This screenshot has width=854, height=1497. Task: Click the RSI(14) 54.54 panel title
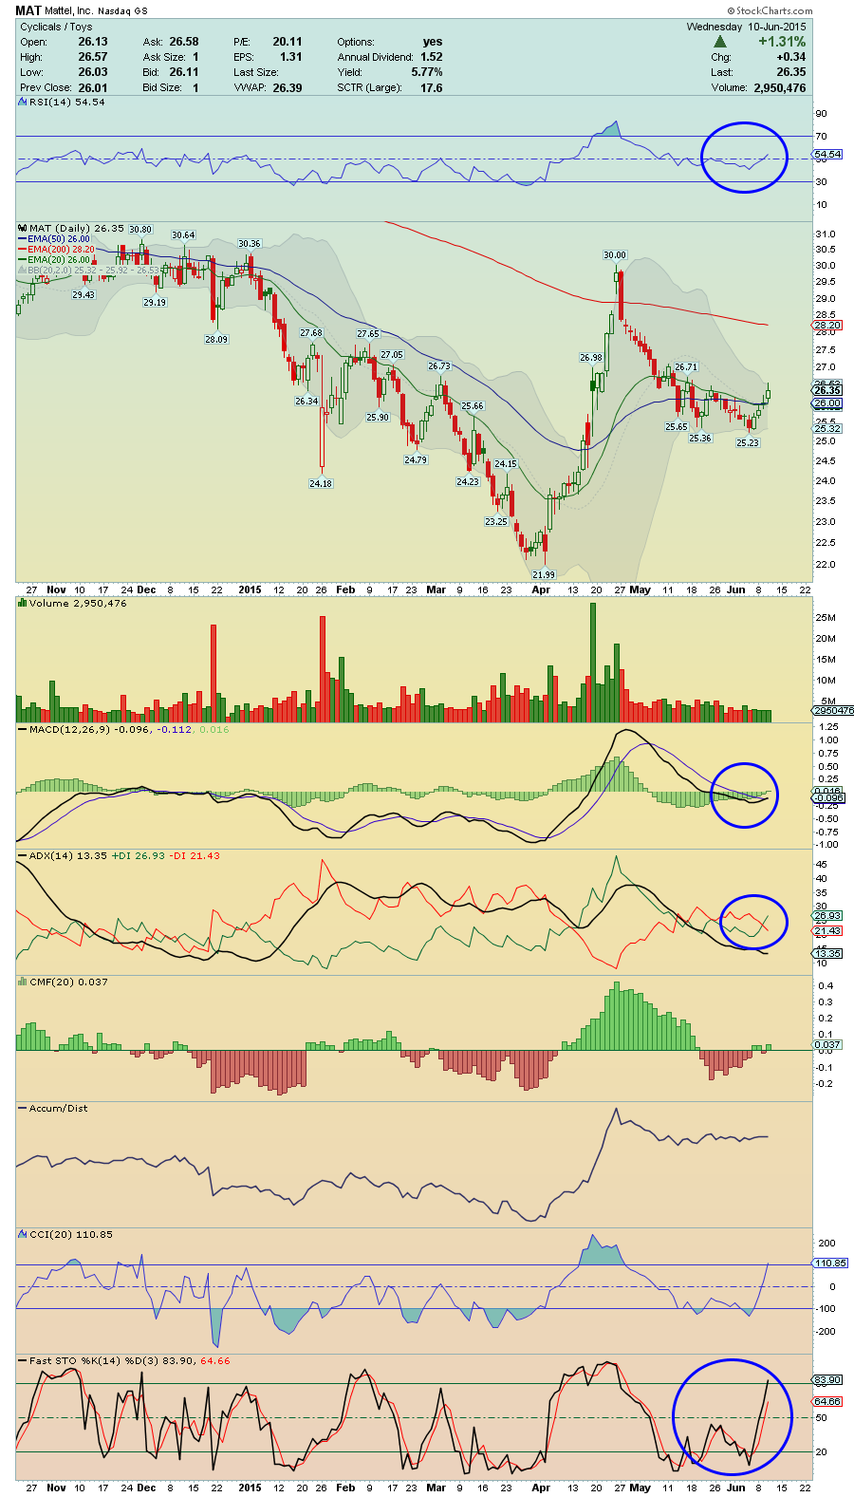66,102
